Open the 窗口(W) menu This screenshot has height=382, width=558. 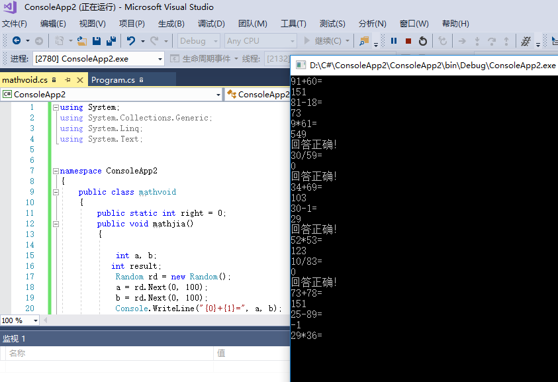(x=414, y=24)
